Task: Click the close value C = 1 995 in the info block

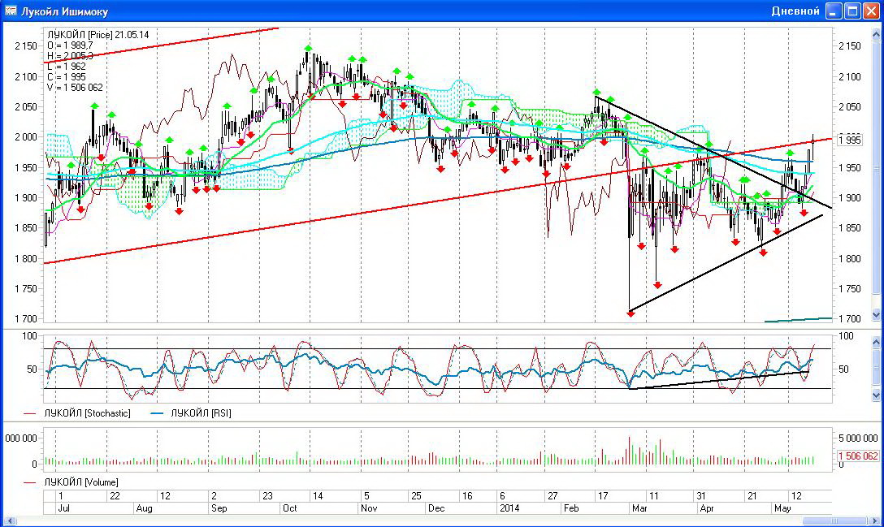Action: tap(67, 77)
